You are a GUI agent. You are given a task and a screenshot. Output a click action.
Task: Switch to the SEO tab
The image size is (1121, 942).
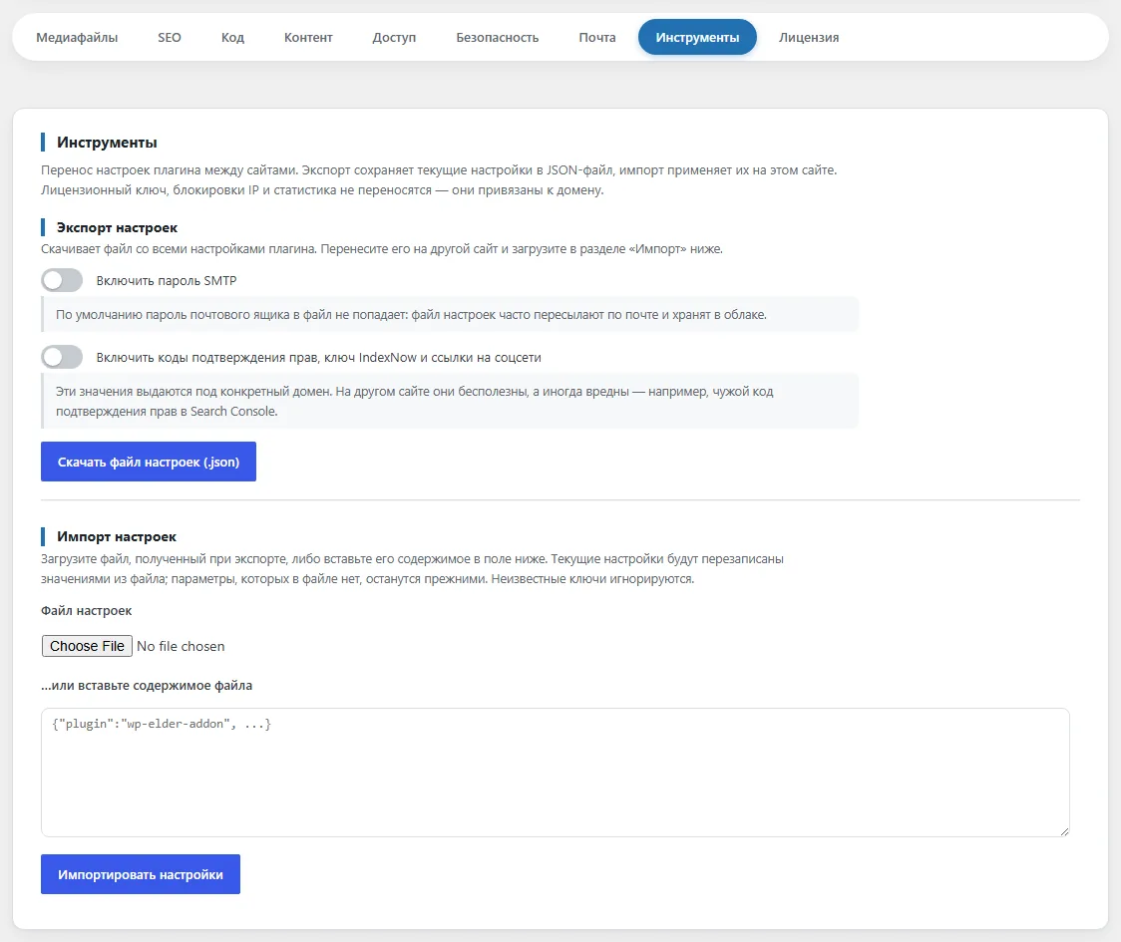[170, 37]
